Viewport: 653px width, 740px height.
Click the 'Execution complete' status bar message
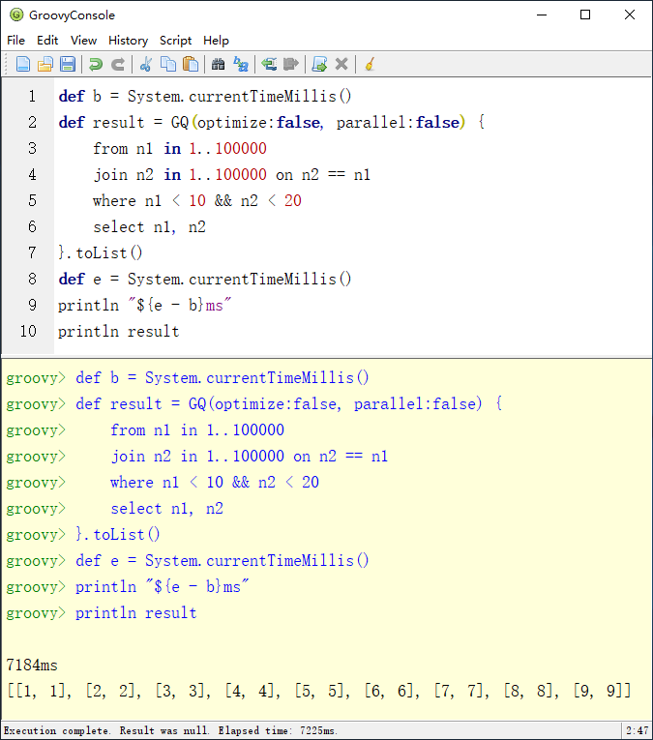coord(170,730)
